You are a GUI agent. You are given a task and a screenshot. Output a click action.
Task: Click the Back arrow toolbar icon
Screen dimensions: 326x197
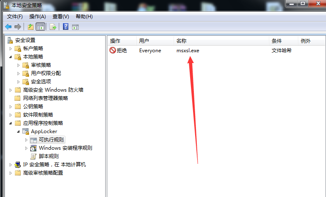(x=8, y=27)
